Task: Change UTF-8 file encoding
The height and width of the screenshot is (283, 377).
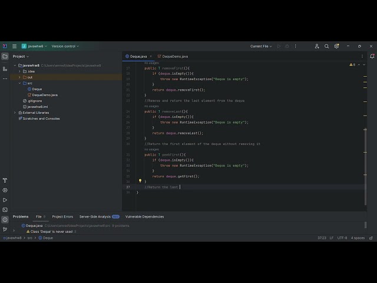Action: click(x=342, y=238)
